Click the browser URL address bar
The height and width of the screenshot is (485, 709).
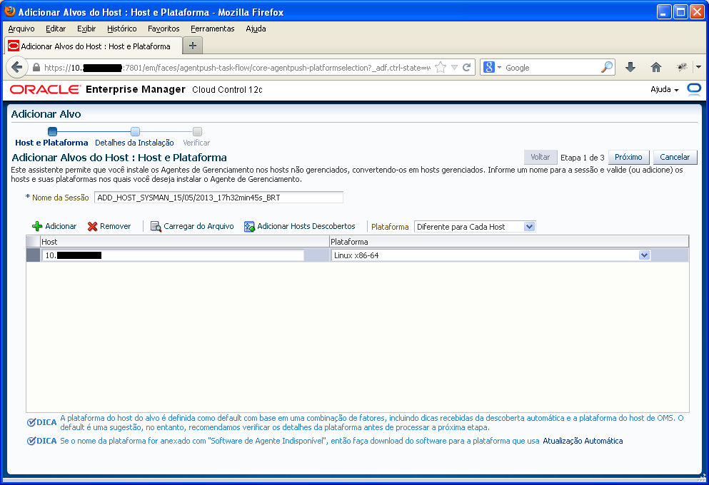237,68
